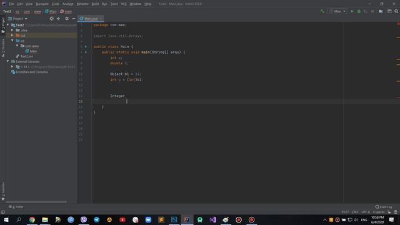Viewport: 400px width, 225px height.
Task: Click the status bar corner tool windows icon
Action: point(3,212)
